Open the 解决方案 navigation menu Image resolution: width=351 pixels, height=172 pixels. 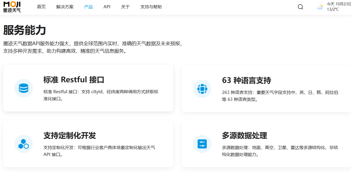(x=65, y=7)
